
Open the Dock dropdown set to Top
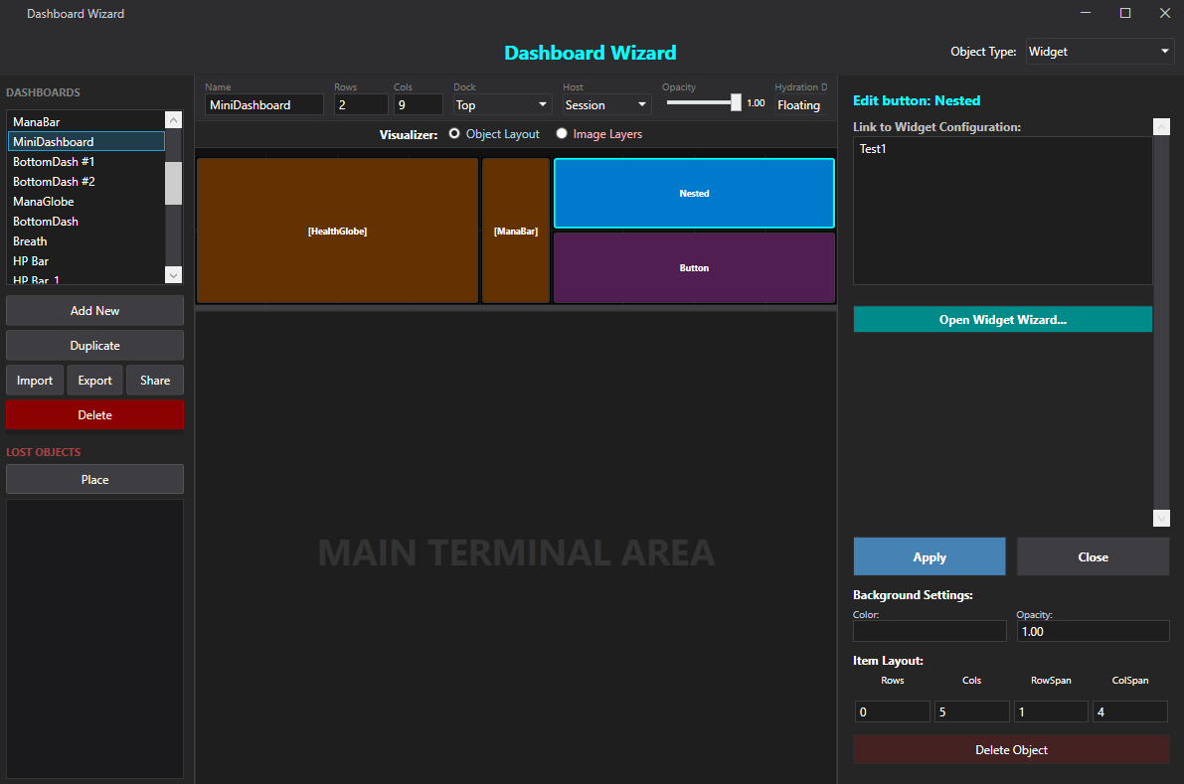coord(502,105)
